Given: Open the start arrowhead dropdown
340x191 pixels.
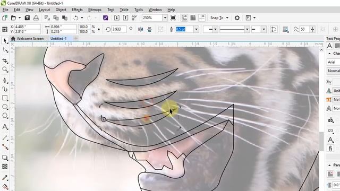Looking at the screenshot, I should 215,29.
